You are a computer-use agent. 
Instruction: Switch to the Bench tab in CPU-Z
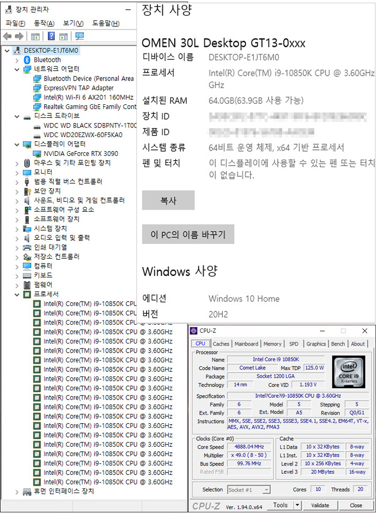pos(338,344)
